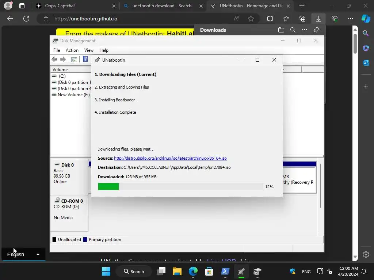Click the Volume column header
The height and width of the screenshot is (280, 374).
point(70,70)
